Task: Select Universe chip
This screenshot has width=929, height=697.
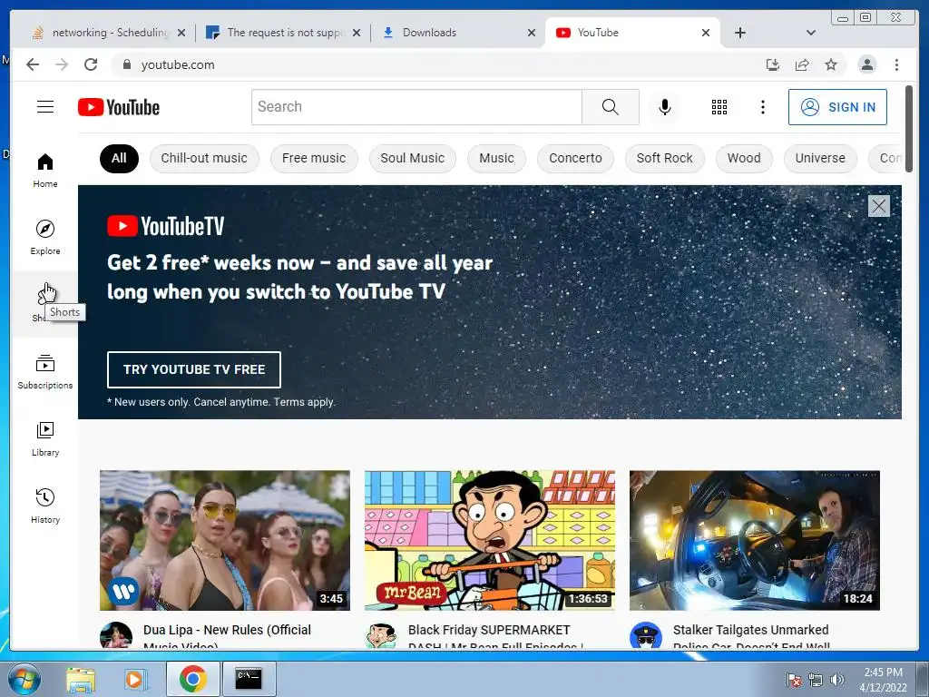Action: [x=820, y=158]
